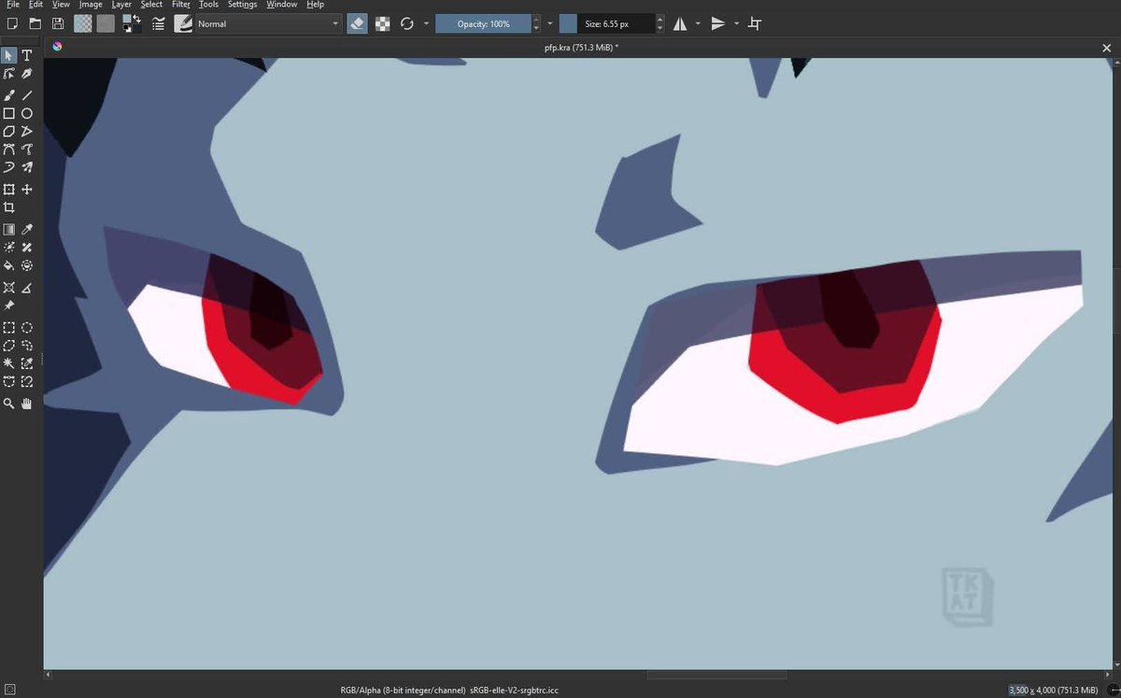
Task: Select the Colorize Mask tool
Action: [8, 248]
